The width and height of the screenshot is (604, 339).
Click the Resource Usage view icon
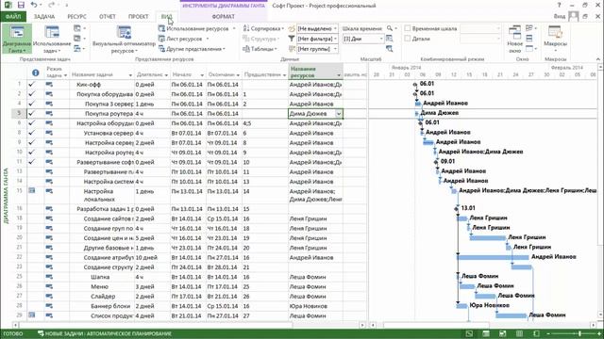point(161,29)
